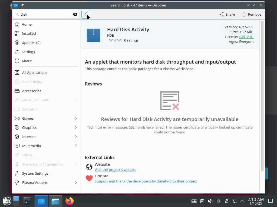Visit the project's website link

click(115, 170)
